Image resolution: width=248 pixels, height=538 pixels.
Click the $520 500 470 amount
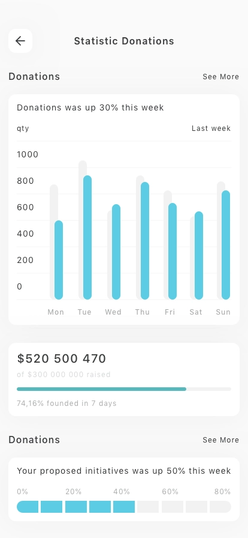(x=62, y=358)
